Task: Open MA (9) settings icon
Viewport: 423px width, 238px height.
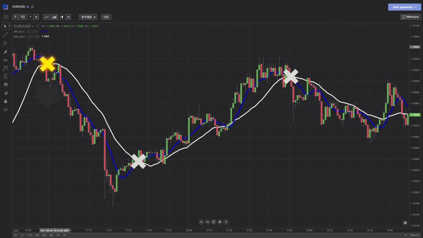Action: coord(32,32)
